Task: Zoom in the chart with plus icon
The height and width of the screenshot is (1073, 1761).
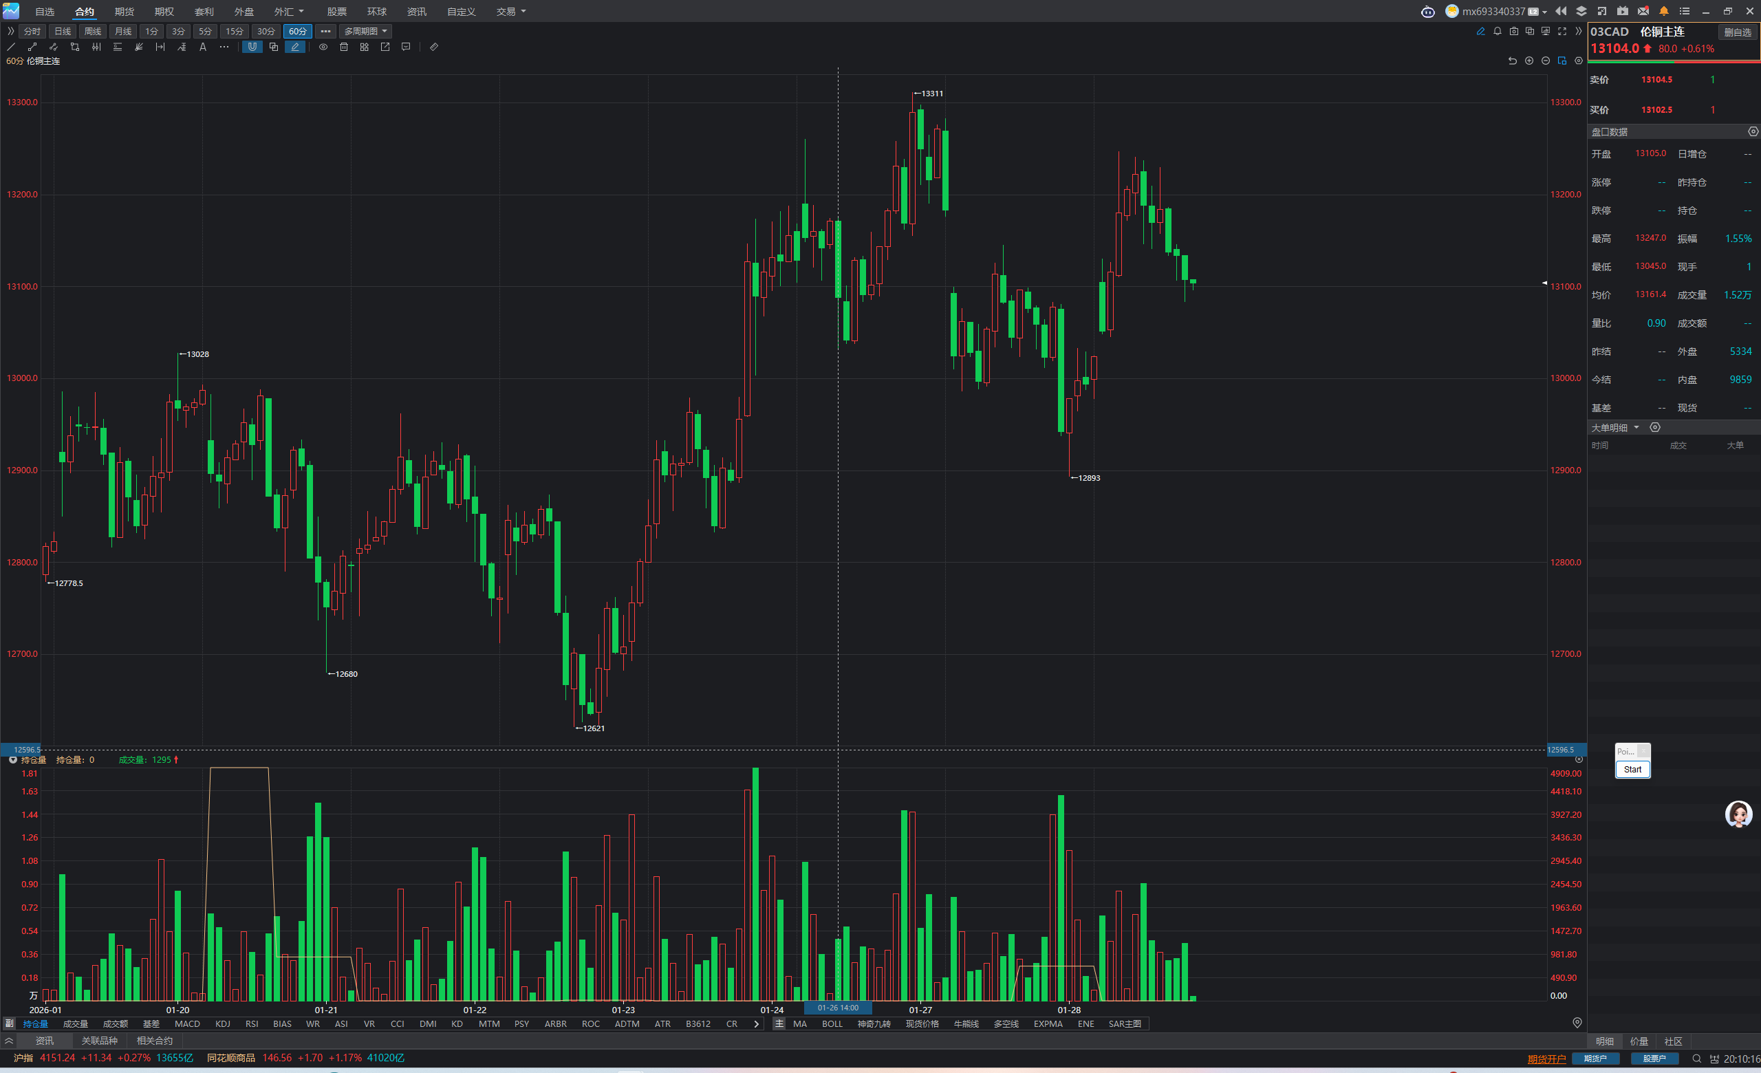Action: click(1528, 61)
